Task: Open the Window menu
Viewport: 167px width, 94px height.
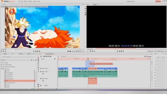Action: click(30, 1)
